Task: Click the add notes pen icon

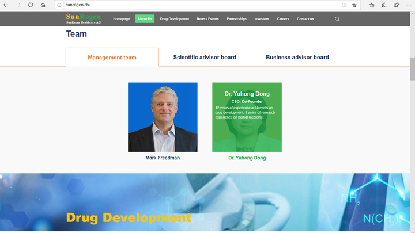Action: pyautogui.click(x=384, y=5)
